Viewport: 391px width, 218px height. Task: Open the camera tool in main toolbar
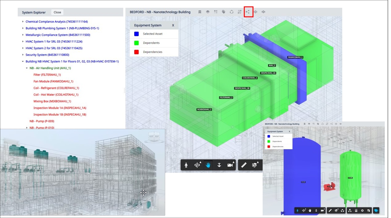tap(230, 165)
